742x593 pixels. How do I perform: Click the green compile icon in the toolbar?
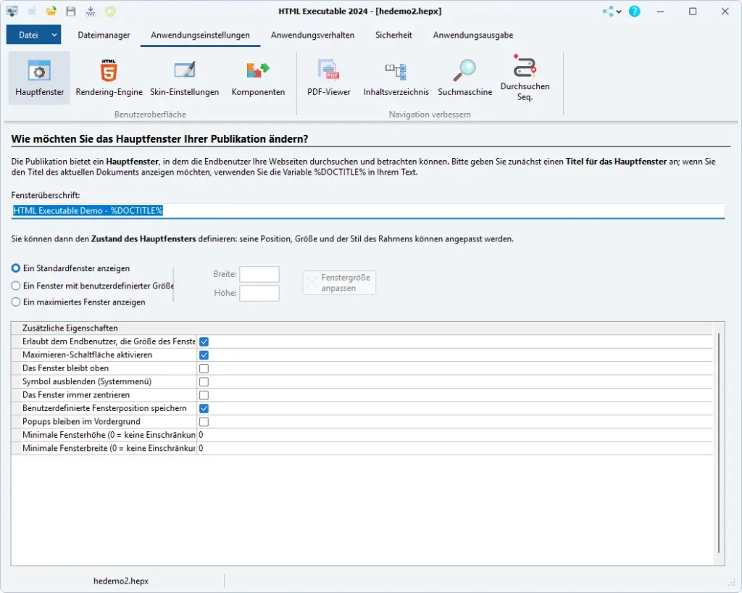(110, 11)
